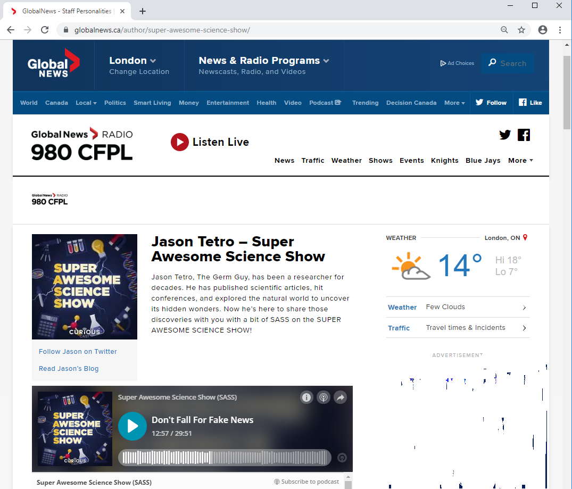Open the Smart Living section

coord(152,103)
